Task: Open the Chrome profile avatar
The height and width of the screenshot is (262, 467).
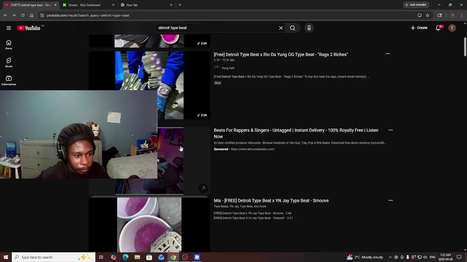Action: pos(453,15)
